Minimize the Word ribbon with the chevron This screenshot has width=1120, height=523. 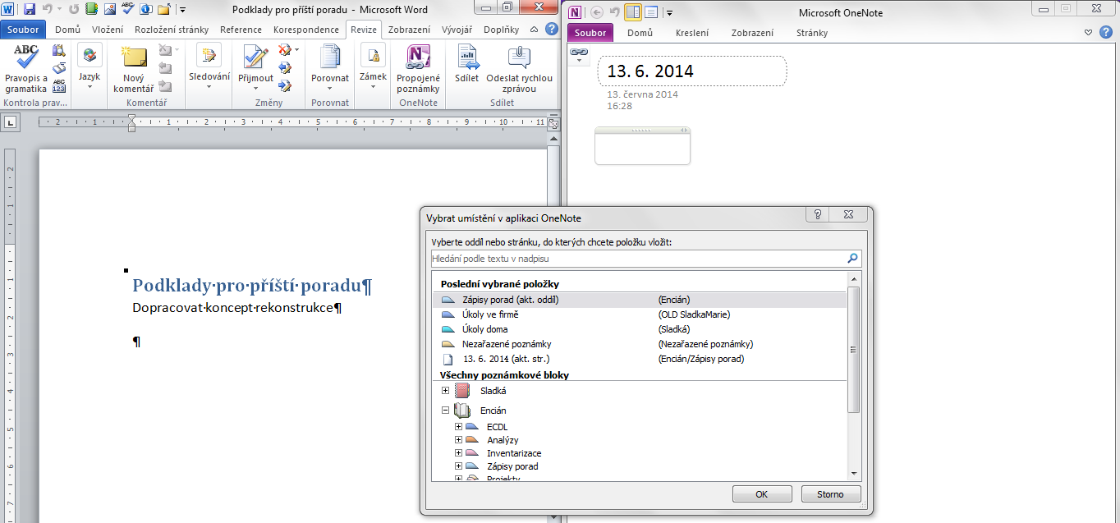click(x=535, y=30)
